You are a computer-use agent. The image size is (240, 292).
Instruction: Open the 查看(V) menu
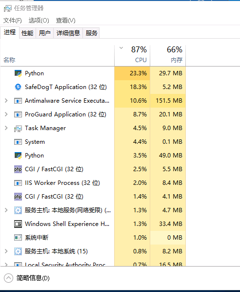[65, 21]
